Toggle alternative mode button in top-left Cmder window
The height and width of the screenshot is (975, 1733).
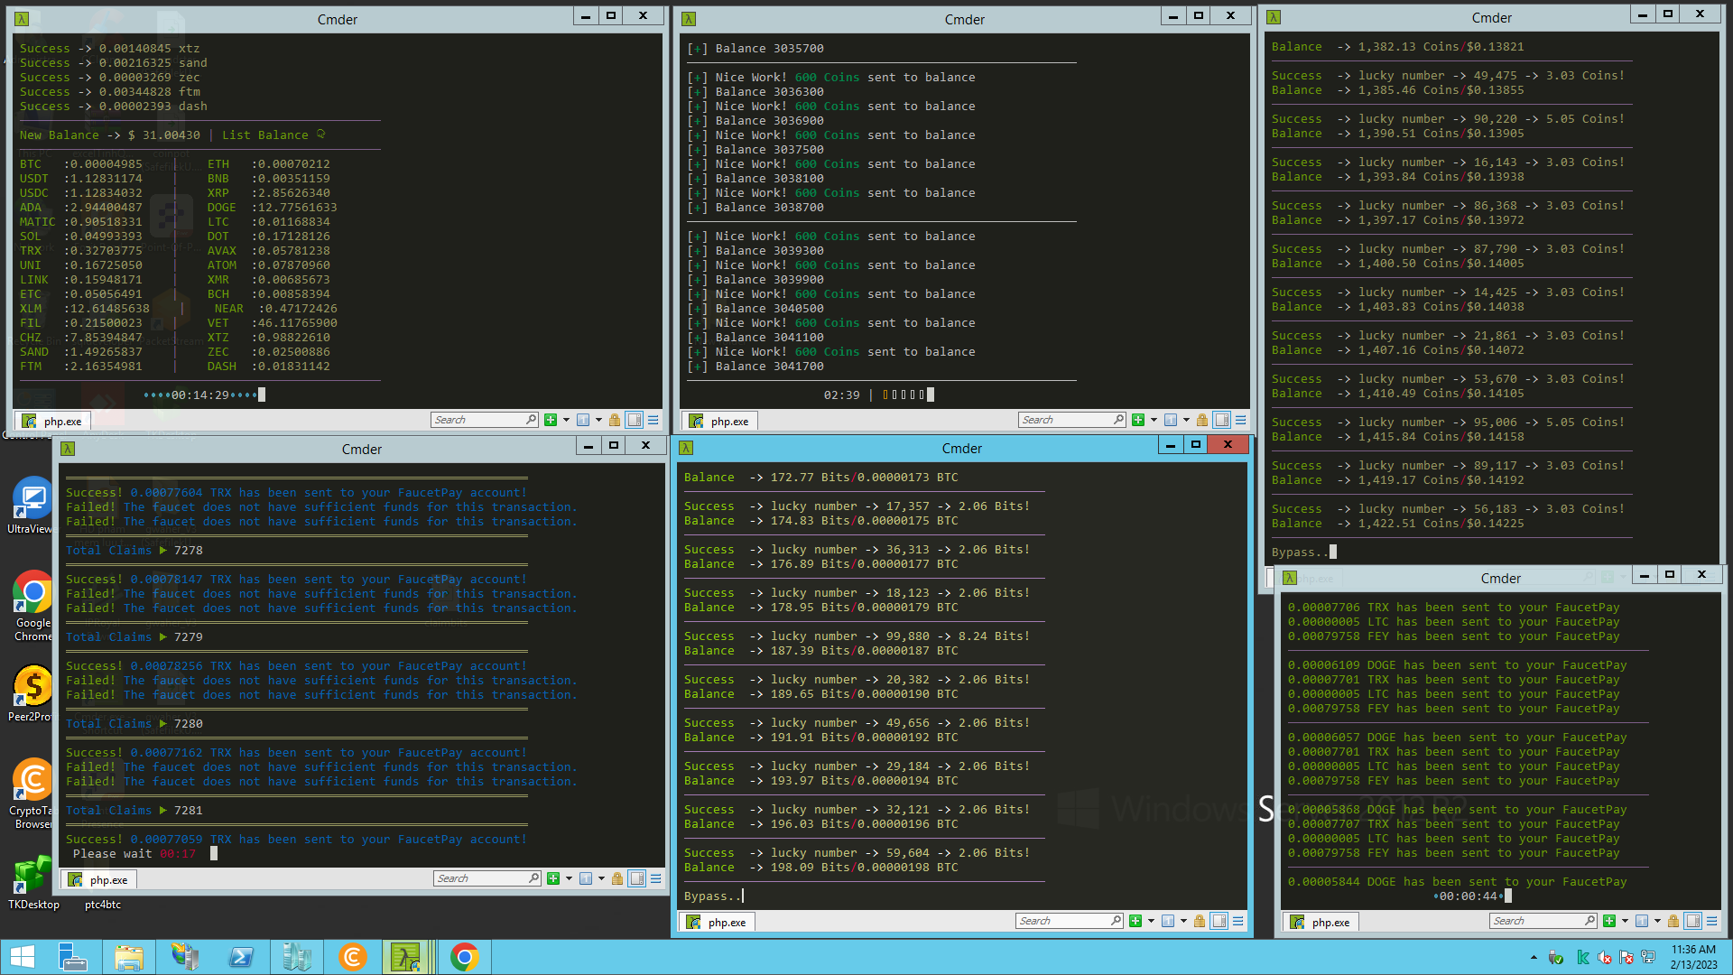[x=635, y=420]
